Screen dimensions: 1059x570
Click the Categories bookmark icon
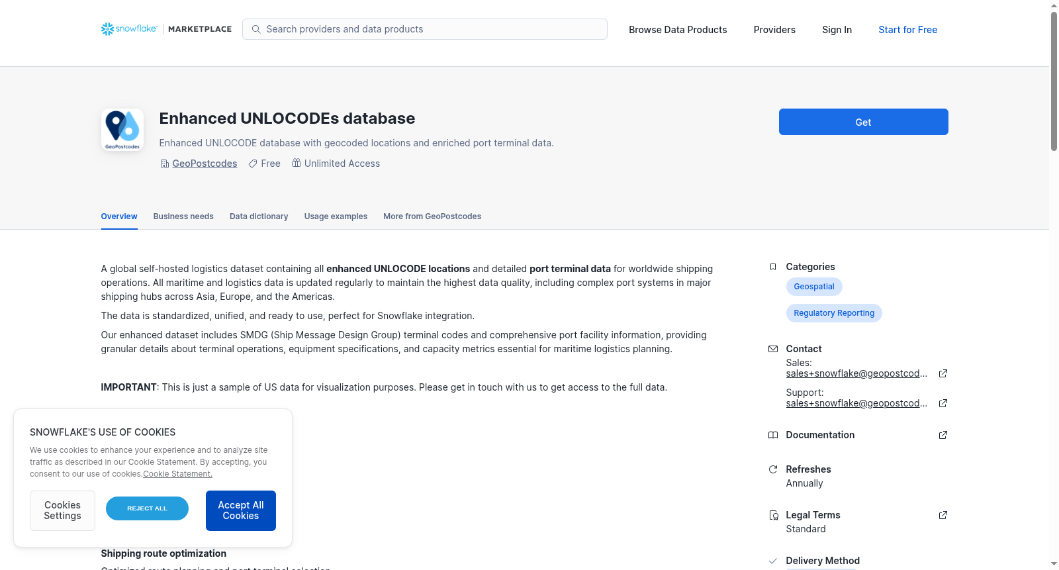tap(773, 267)
